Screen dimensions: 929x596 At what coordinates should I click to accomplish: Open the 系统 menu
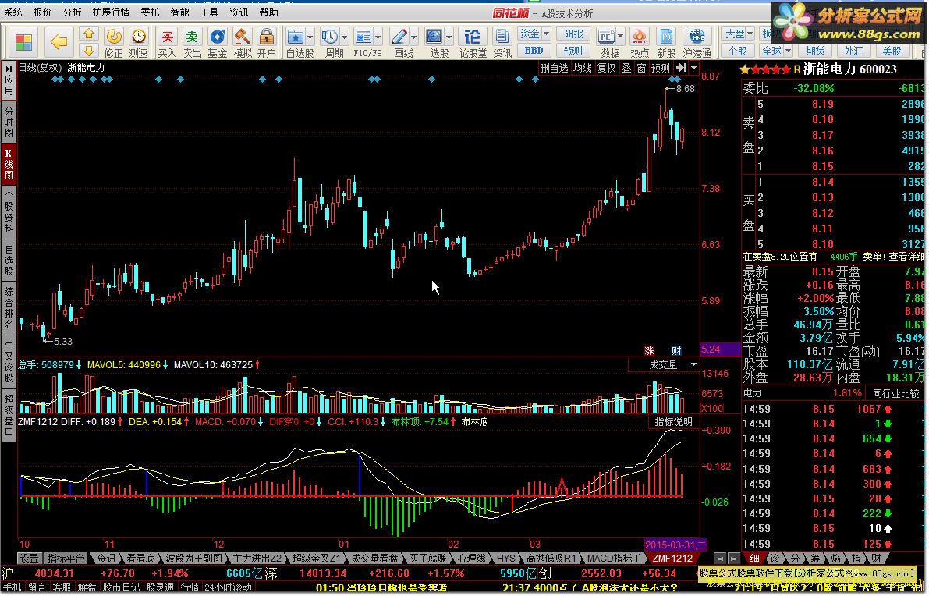(13, 12)
